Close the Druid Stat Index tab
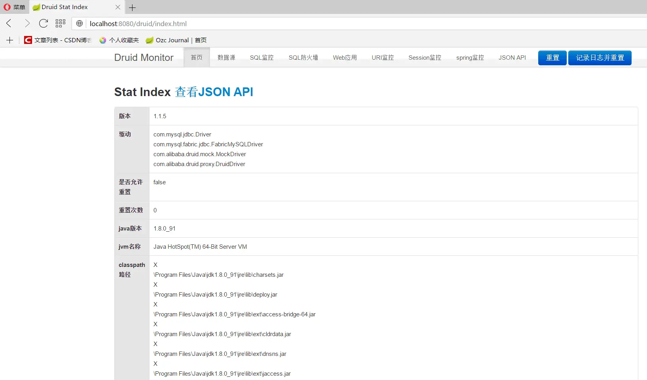The image size is (647, 380). click(x=118, y=7)
